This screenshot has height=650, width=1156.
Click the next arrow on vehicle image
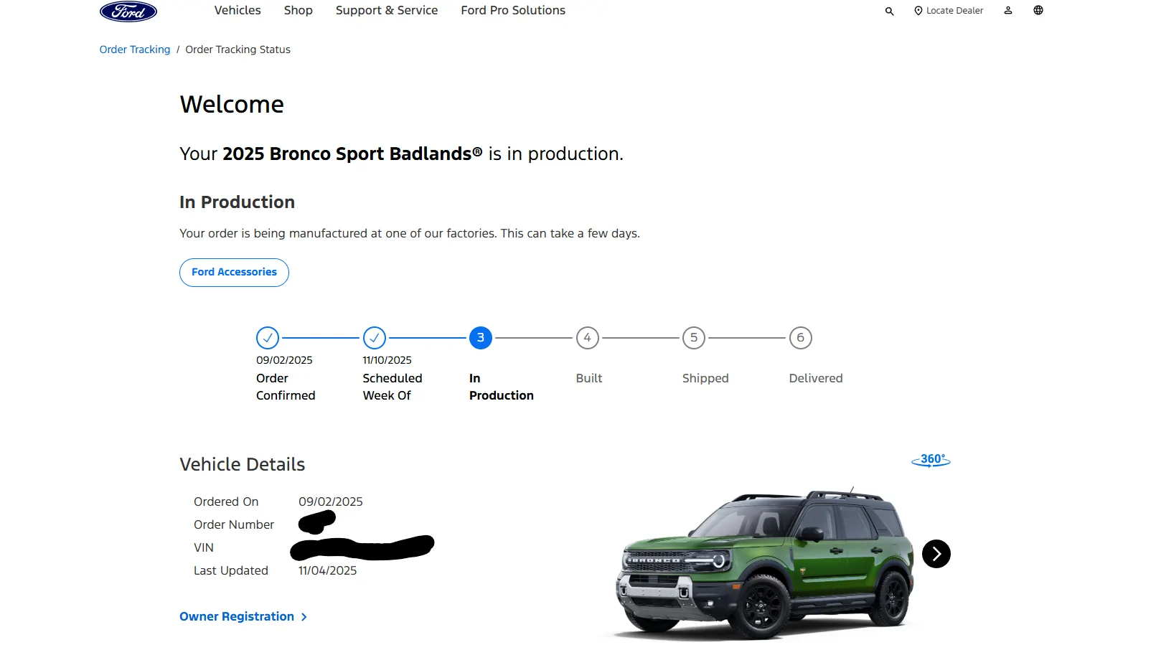point(936,554)
